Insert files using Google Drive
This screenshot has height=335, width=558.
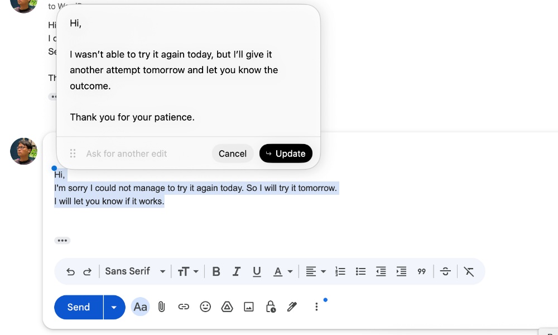[227, 307]
